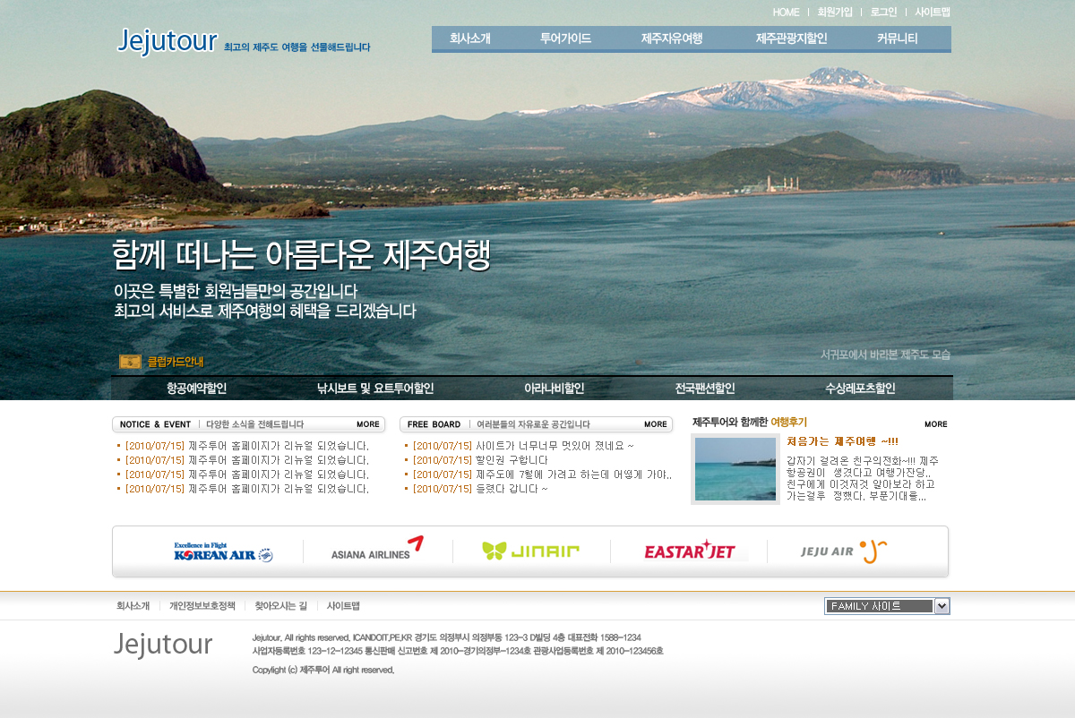
Task: Show MORE travel reviews (여행후기)
Action: tap(935, 424)
